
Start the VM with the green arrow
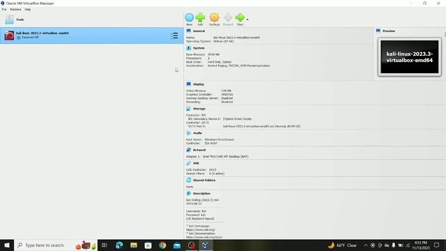coord(240,17)
